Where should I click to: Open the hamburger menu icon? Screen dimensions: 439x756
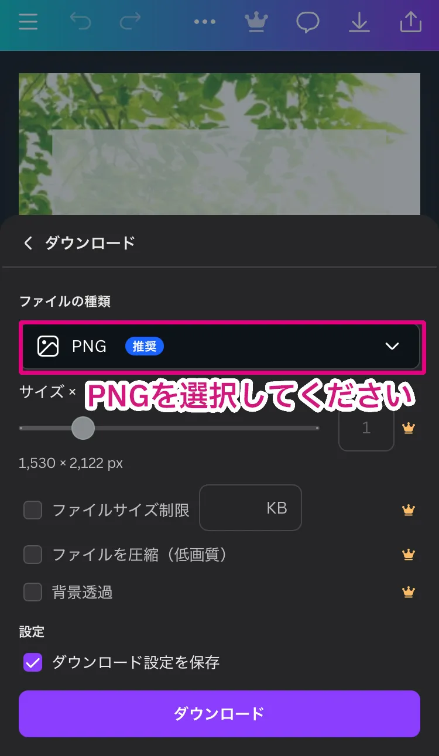(28, 22)
